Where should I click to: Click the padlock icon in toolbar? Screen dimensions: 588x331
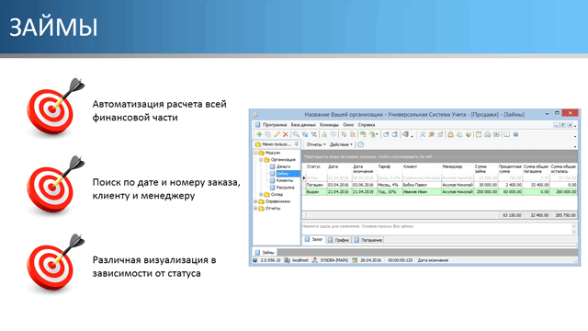[450, 134]
